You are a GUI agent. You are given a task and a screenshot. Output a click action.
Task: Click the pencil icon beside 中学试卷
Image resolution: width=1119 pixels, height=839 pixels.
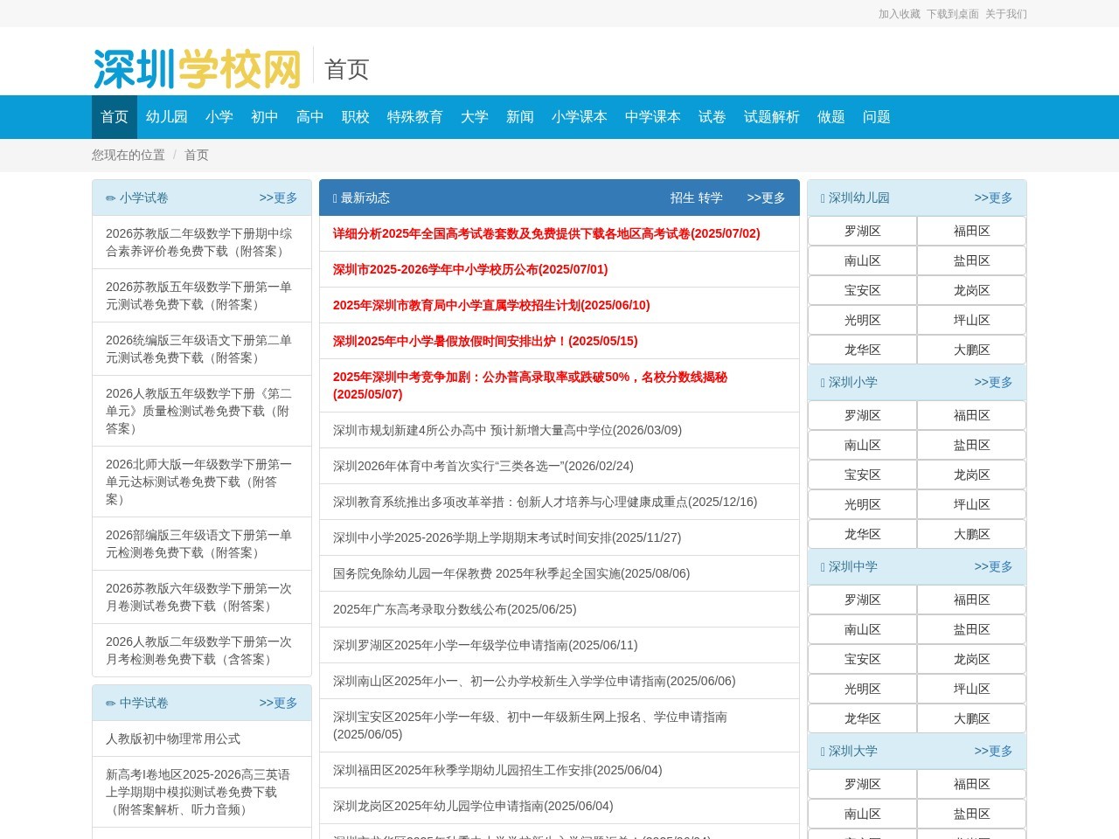109,703
